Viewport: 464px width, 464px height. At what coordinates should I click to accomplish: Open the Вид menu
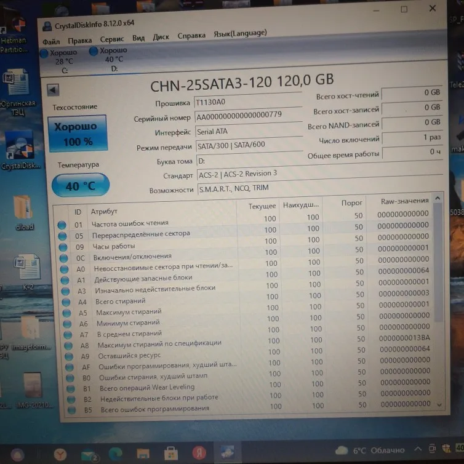[x=138, y=38]
